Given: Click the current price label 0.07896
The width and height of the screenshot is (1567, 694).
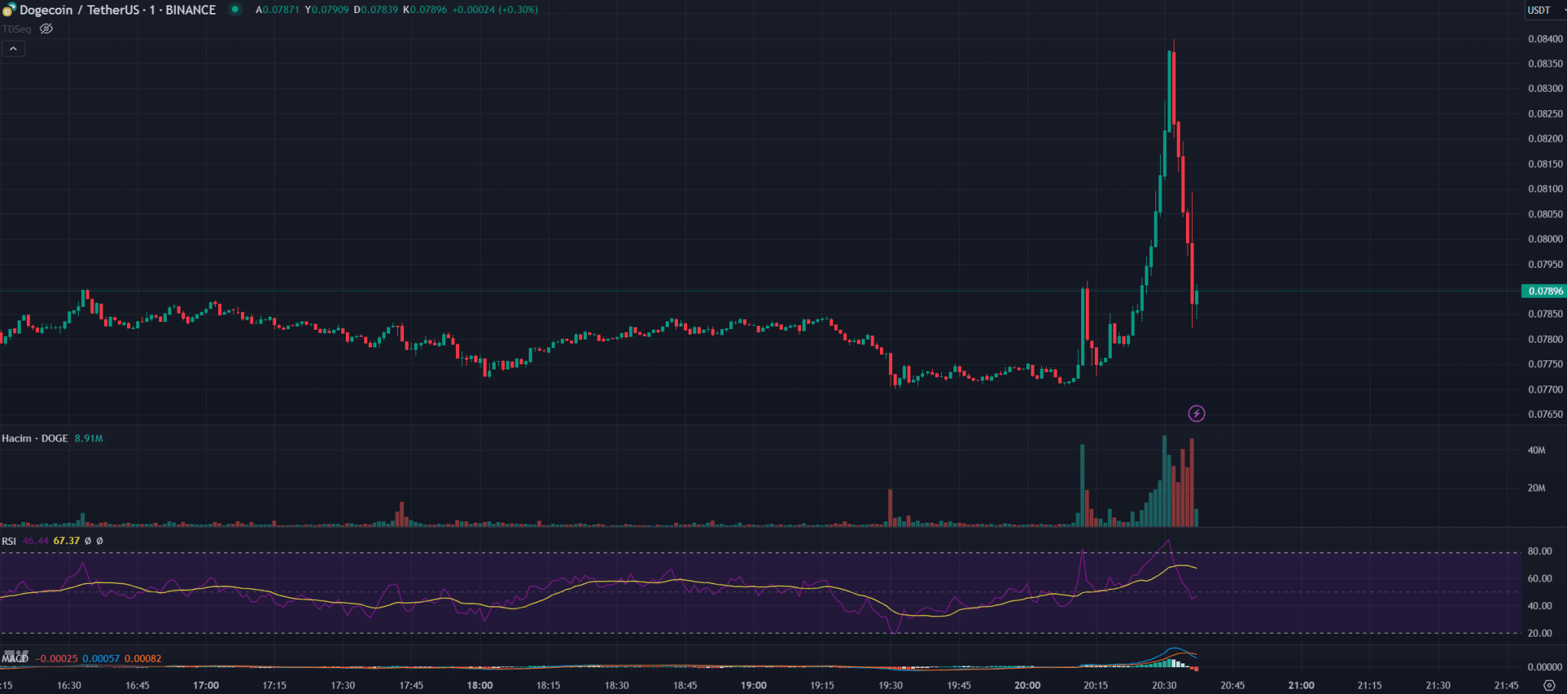Looking at the screenshot, I should tap(1545, 291).
